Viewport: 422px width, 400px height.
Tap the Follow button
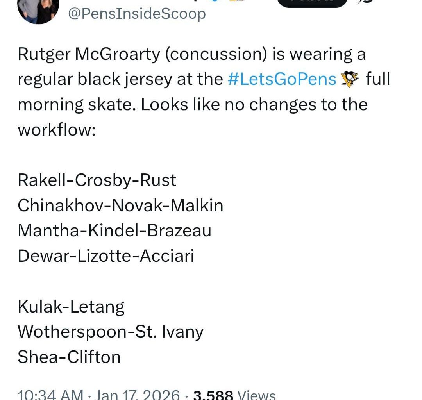click(x=311, y=3)
